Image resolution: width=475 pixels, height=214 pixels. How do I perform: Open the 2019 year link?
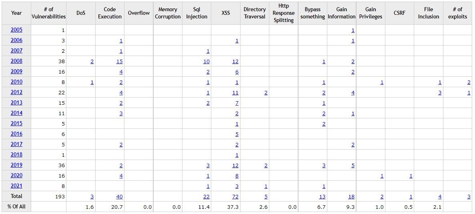coord(16,165)
